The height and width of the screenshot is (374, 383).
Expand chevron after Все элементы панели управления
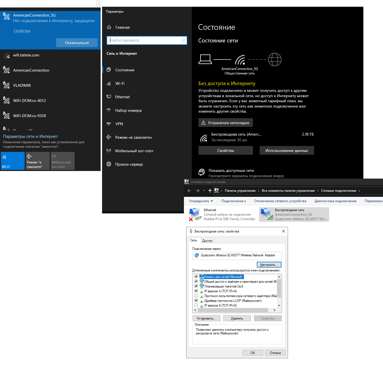[x=318, y=191]
